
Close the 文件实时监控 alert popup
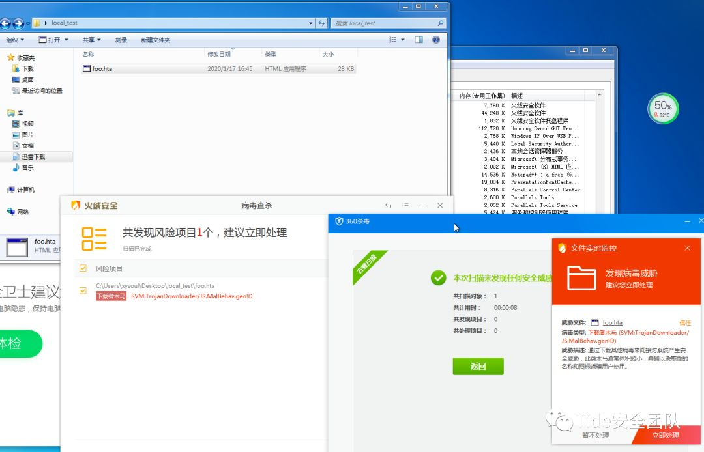coord(688,248)
